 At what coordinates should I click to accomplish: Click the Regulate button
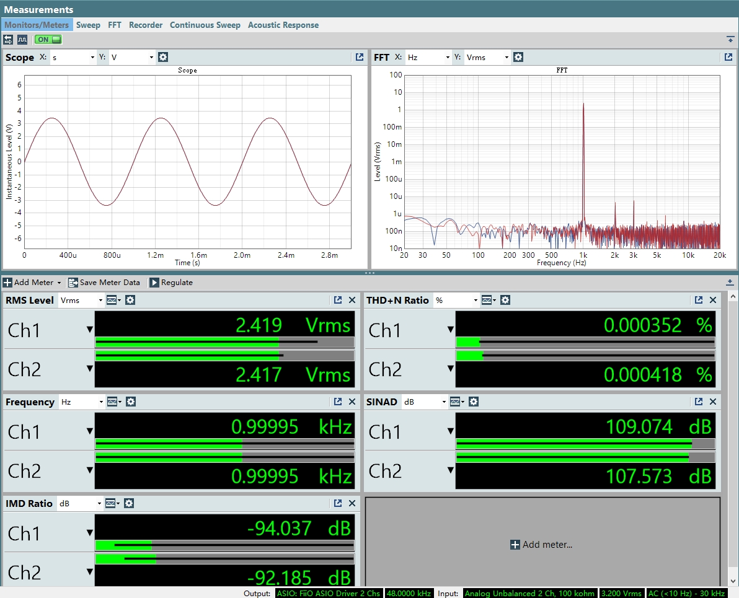pos(171,283)
